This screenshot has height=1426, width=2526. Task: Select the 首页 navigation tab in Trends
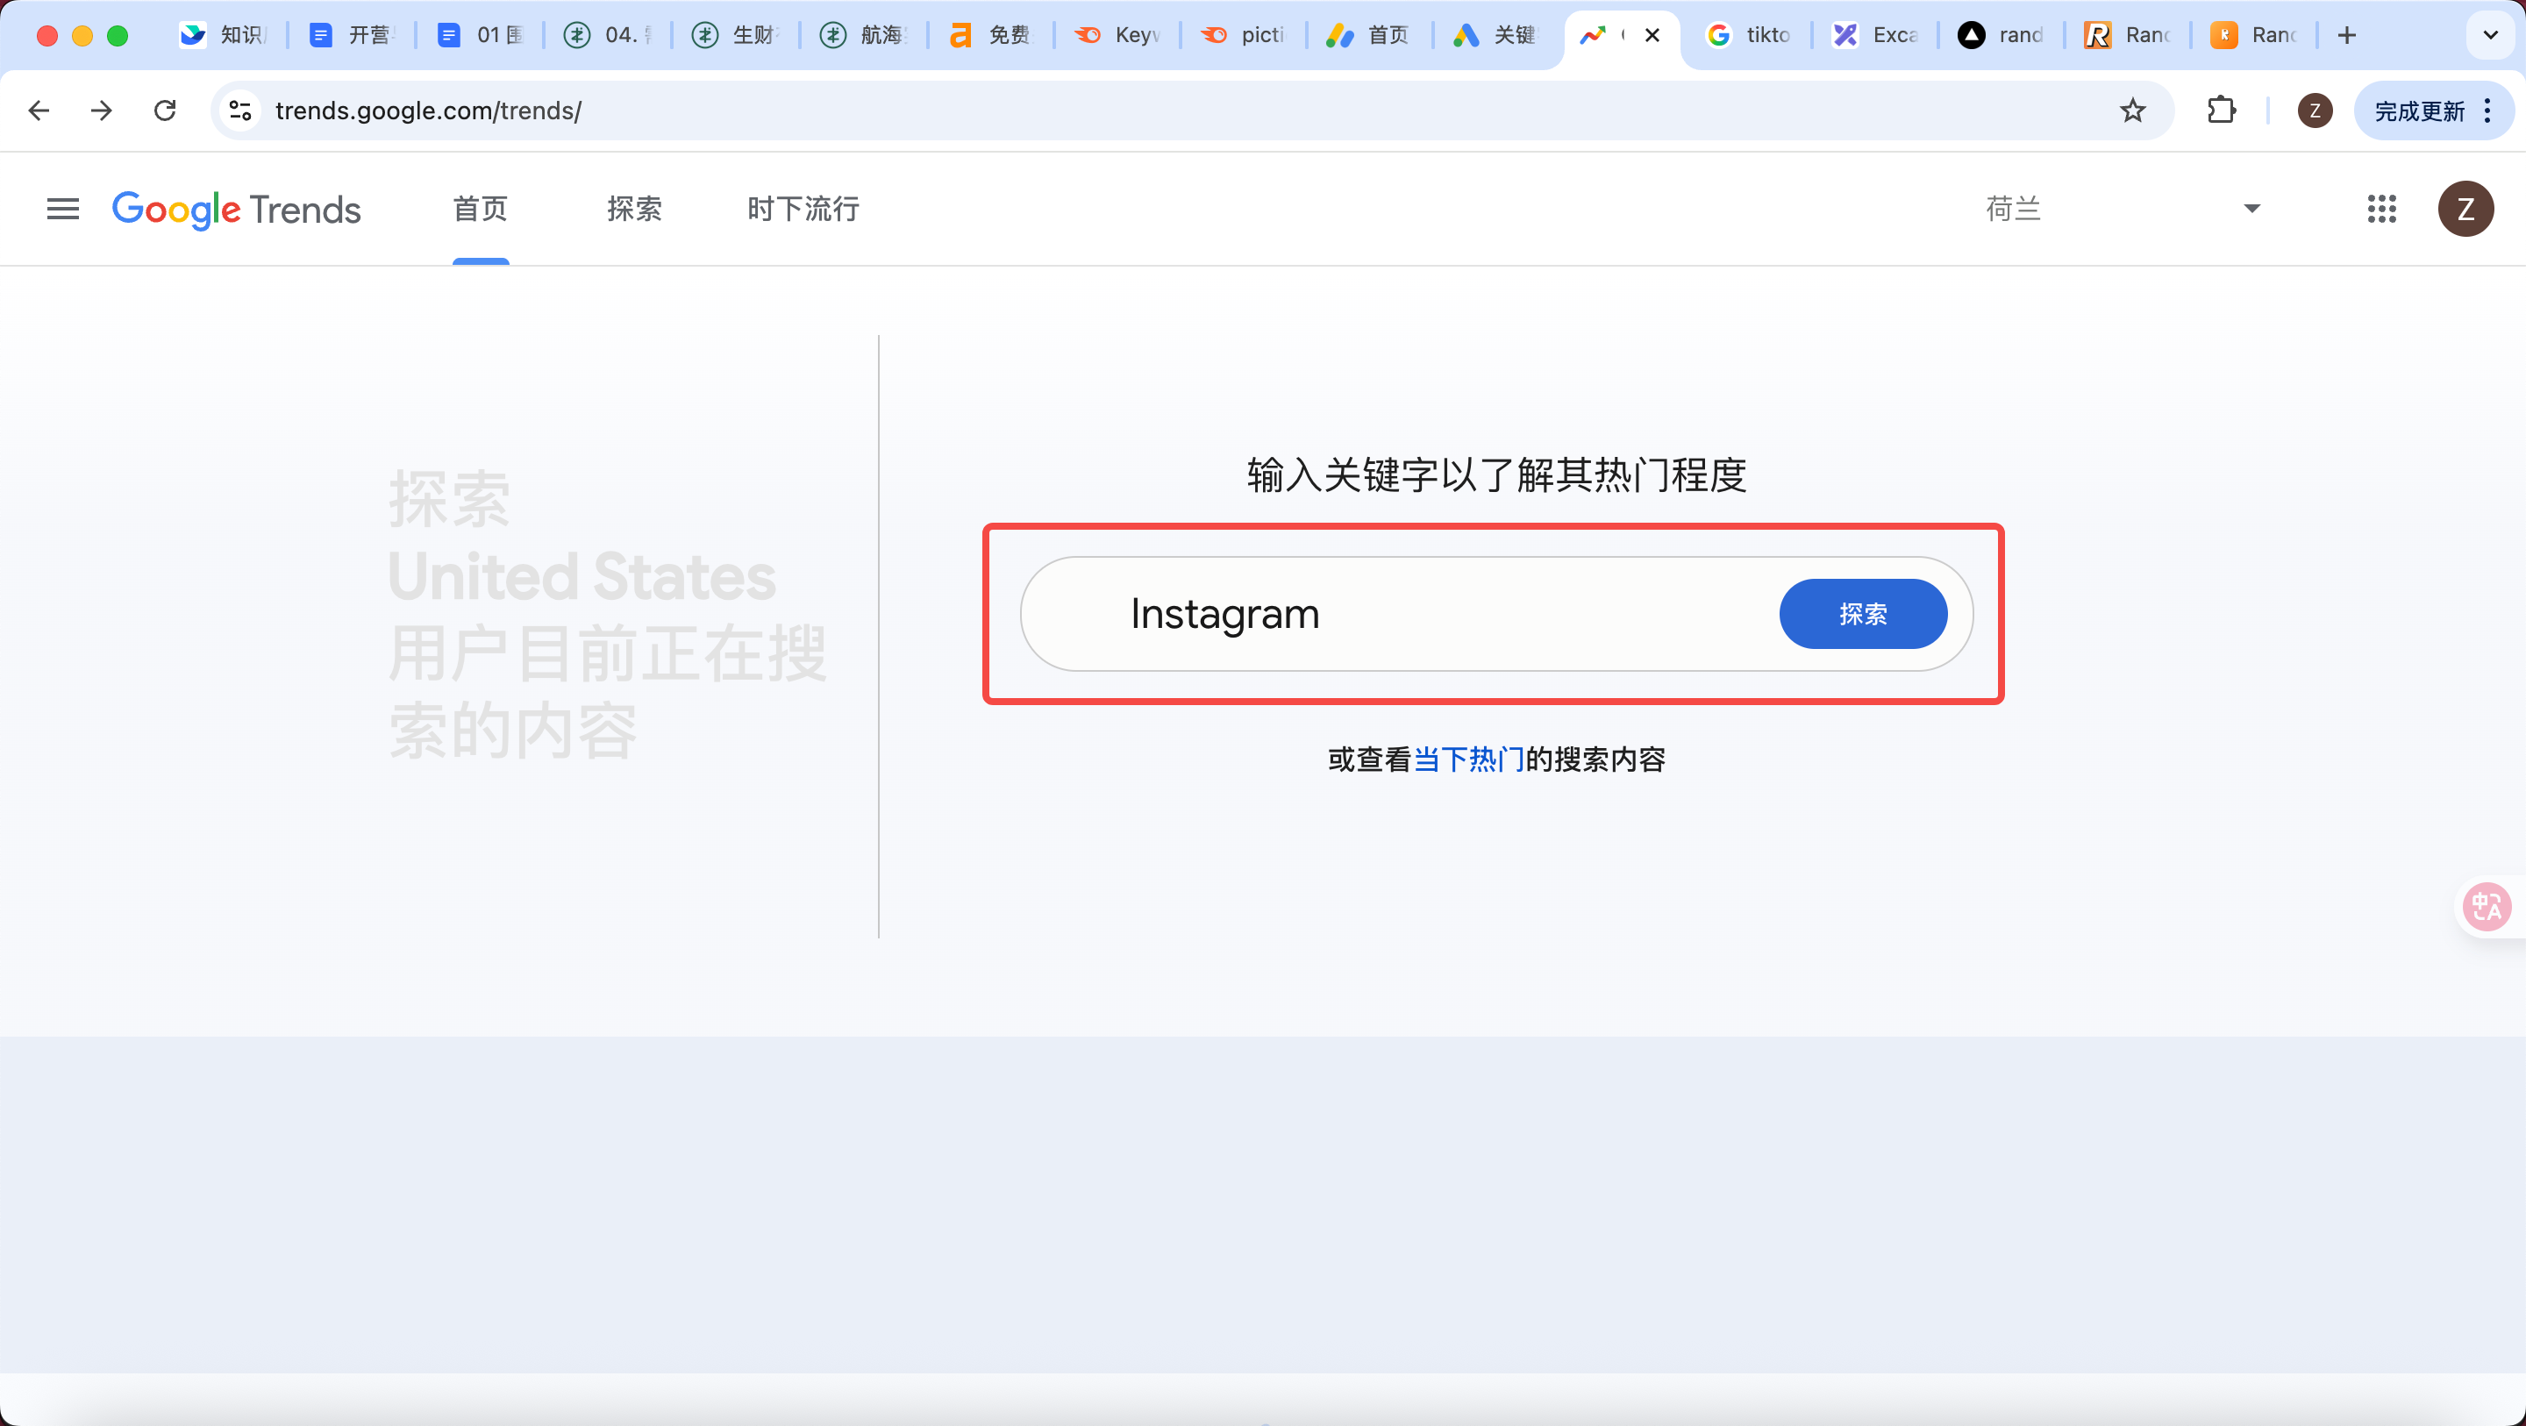coord(481,209)
